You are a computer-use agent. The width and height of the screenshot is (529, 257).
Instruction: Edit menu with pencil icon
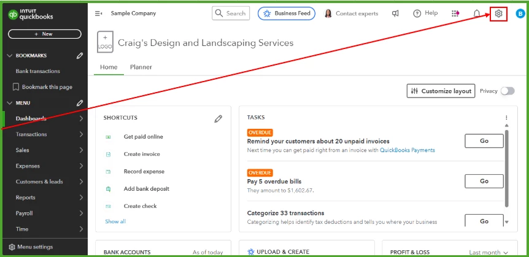(x=80, y=103)
